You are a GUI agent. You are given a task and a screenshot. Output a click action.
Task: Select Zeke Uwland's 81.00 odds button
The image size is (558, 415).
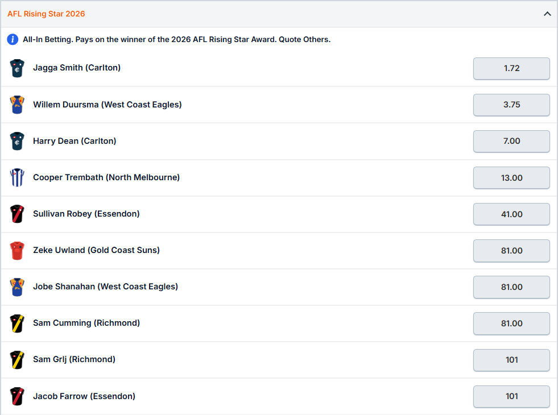pos(511,251)
